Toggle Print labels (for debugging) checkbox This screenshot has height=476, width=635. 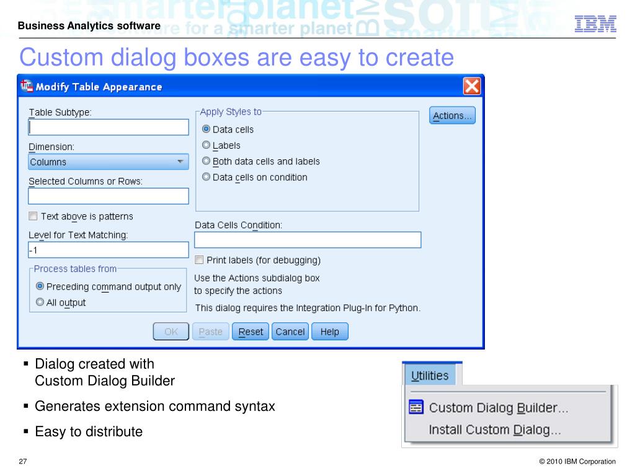tap(199, 260)
